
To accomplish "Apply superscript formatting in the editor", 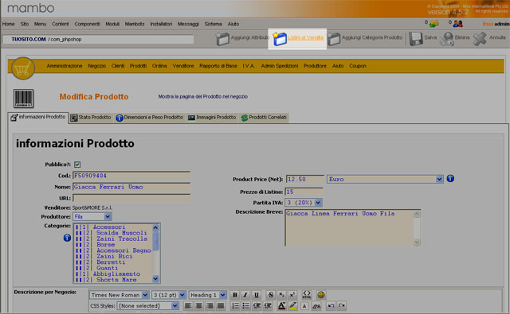I will pos(292,295).
